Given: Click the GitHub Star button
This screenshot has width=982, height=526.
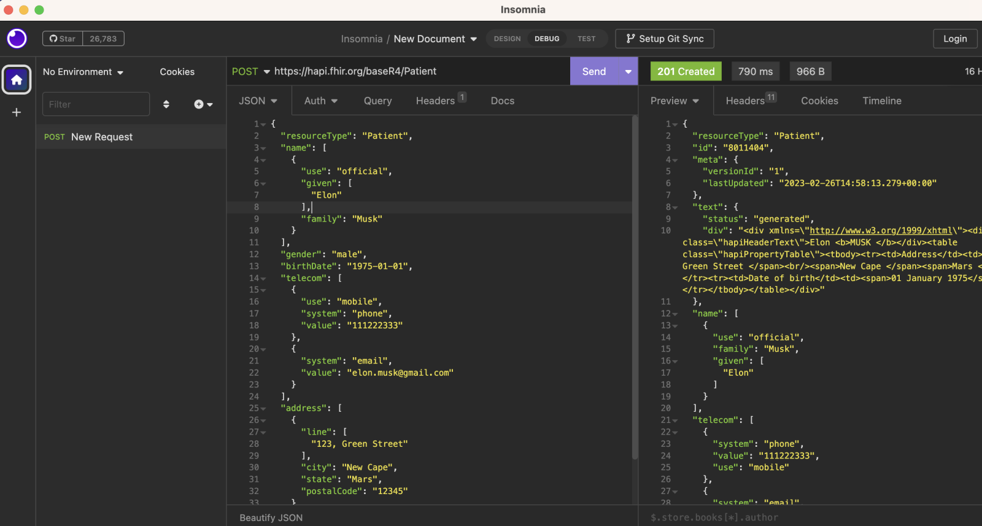Looking at the screenshot, I should [x=63, y=39].
